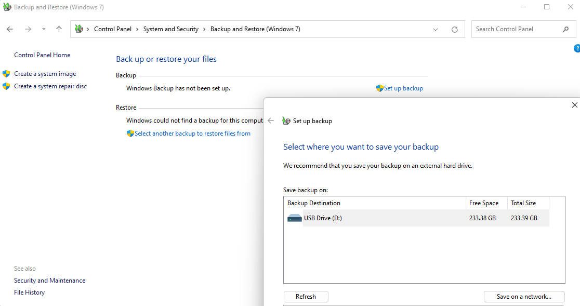This screenshot has height=306, width=580.
Task: Open Control Panel Home
Action: 42,55
